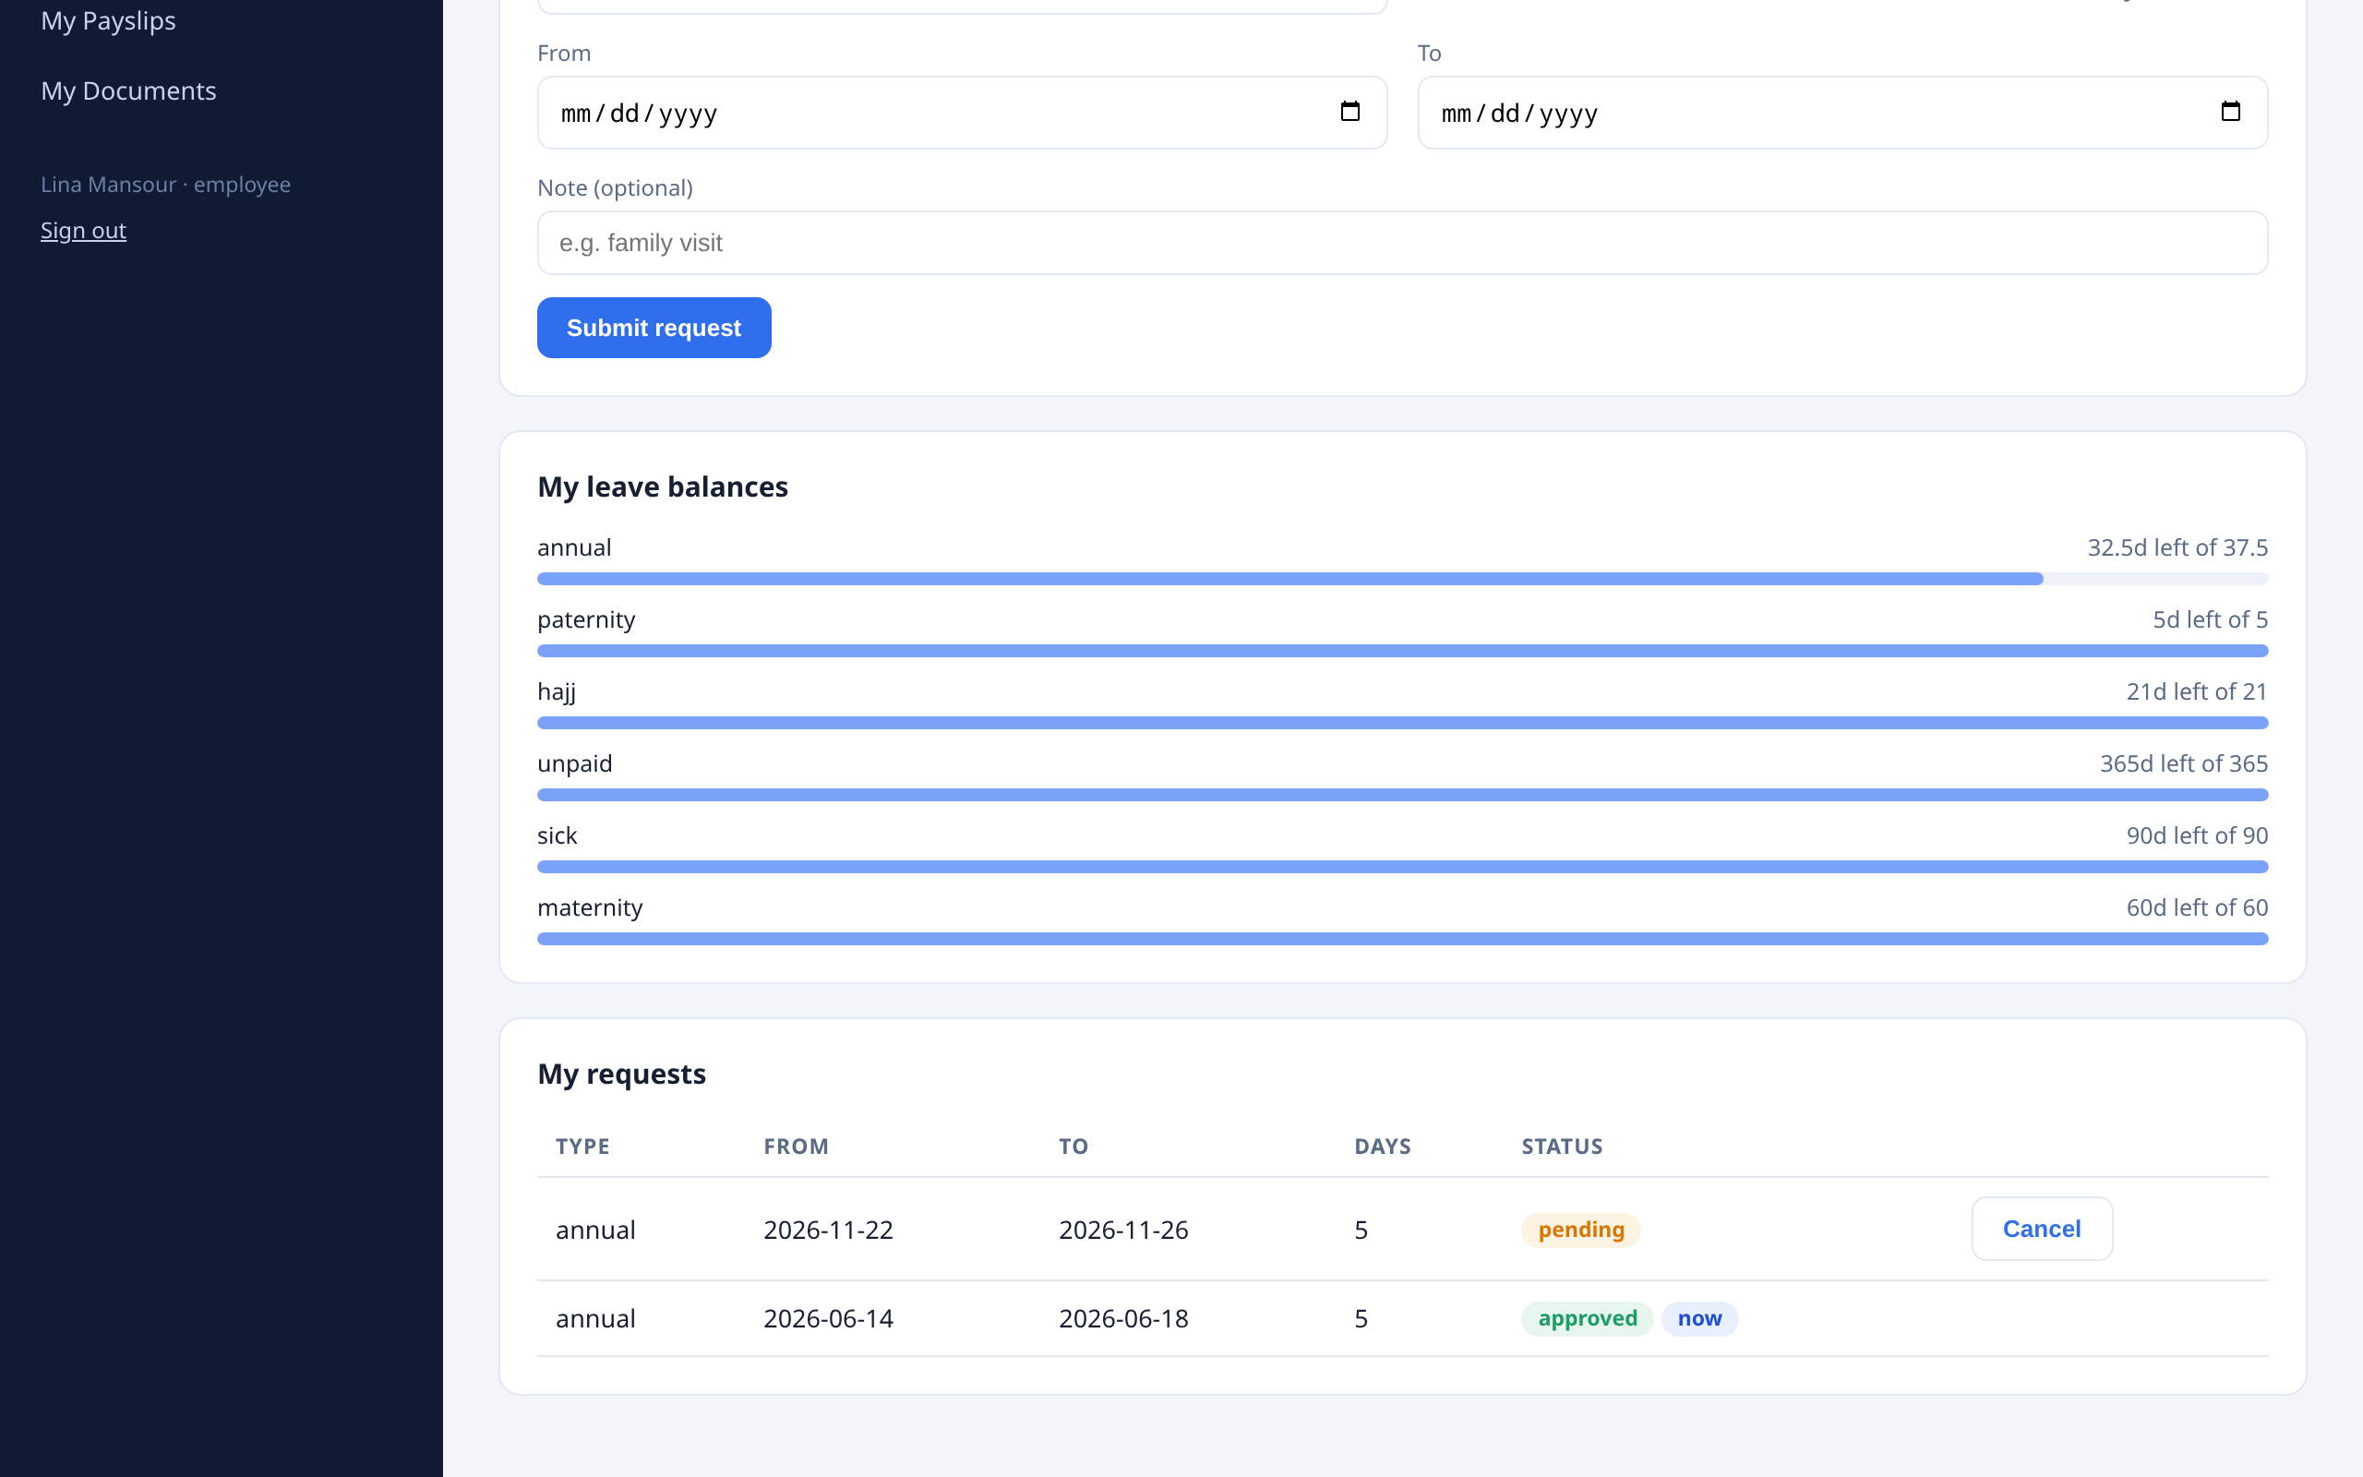Select the '2026-06-14' from date cell
This screenshot has width=2363, height=1477.
point(828,1319)
